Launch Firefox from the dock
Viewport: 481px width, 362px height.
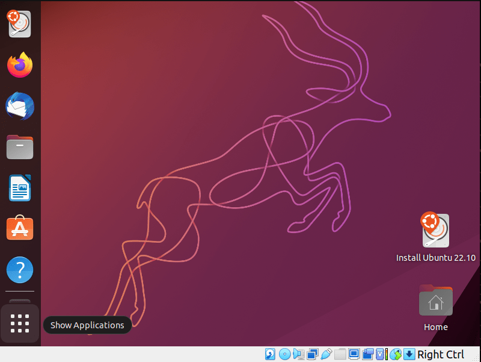coord(20,65)
